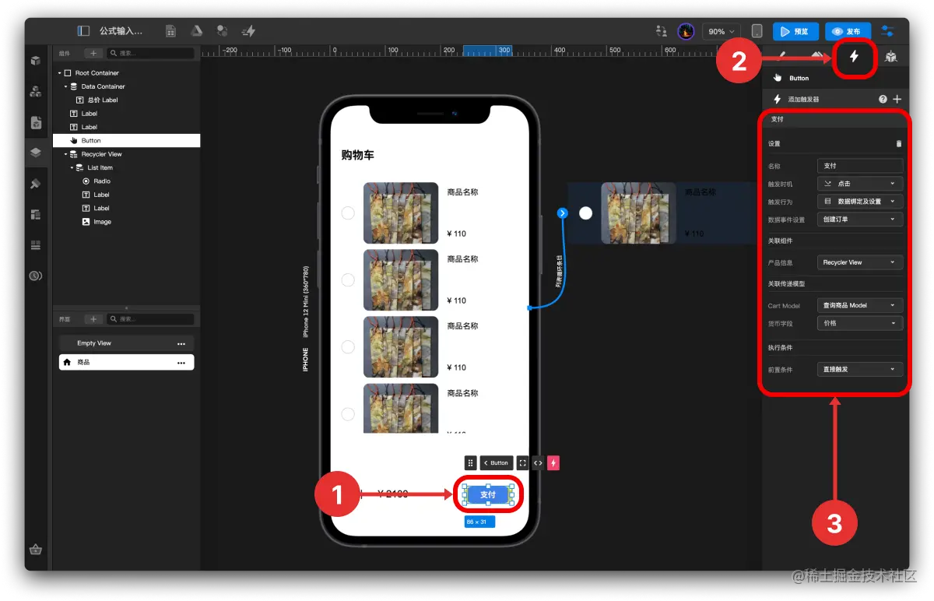This screenshot has height=601, width=934.
Task: Switch to the style brush tab
Action: click(782, 56)
